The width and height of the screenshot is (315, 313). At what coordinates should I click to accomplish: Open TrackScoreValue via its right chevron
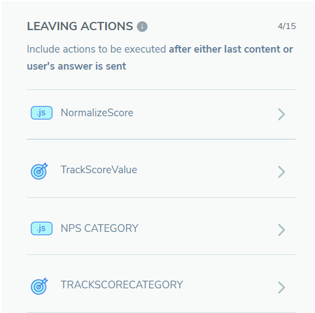[282, 172]
